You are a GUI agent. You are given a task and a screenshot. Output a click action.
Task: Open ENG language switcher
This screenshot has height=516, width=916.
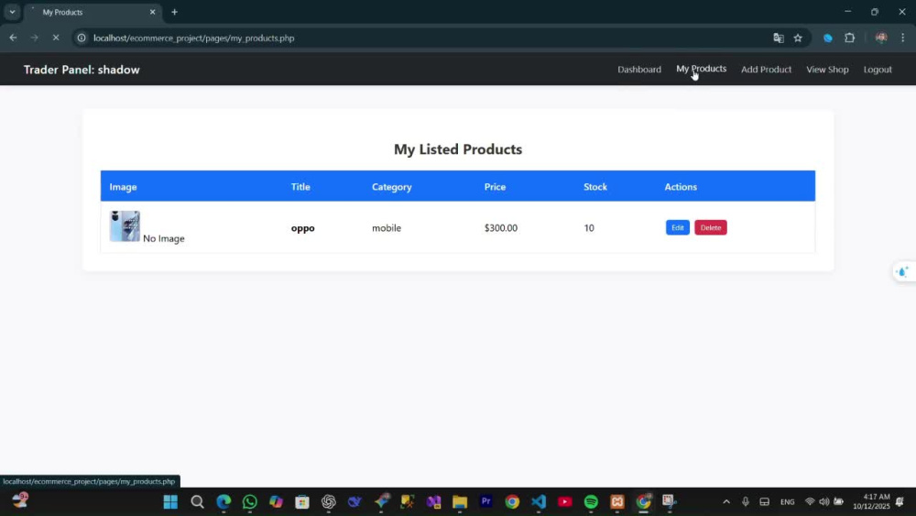788,502
